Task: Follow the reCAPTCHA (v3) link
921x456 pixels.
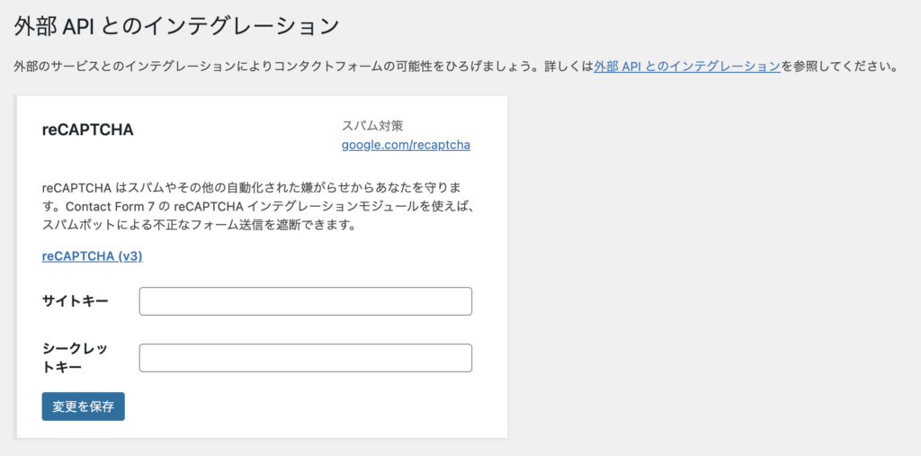Action: tap(92, 256)
